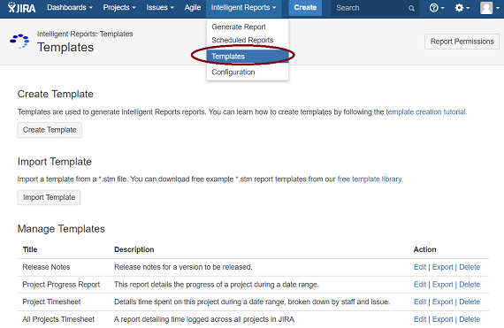504x328 pixels.
Task: Click the Project Progress Report title cell
Action: pos(61,285)
